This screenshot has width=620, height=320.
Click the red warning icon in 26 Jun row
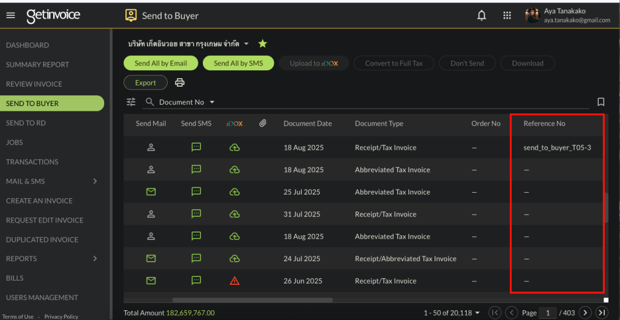(x=235, y=281)
